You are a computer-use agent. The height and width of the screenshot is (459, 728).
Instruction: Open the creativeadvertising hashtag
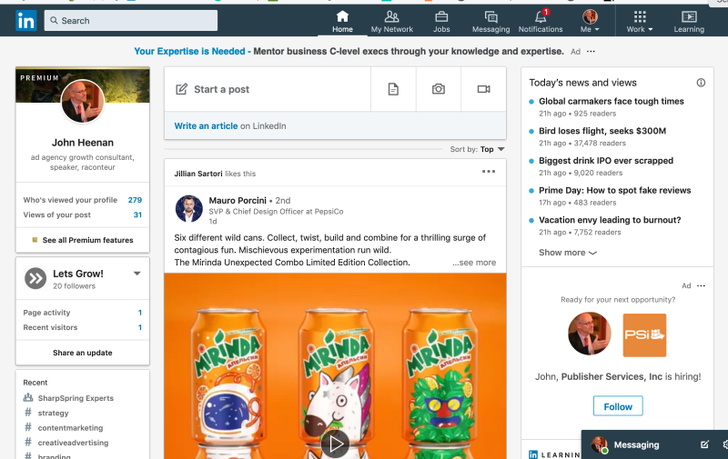click(74, 443)
